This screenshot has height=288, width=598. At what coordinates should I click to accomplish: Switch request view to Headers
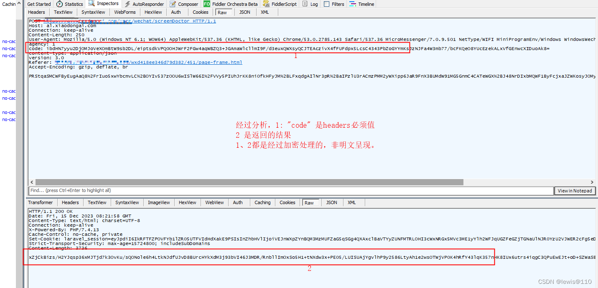pos(36,13)
